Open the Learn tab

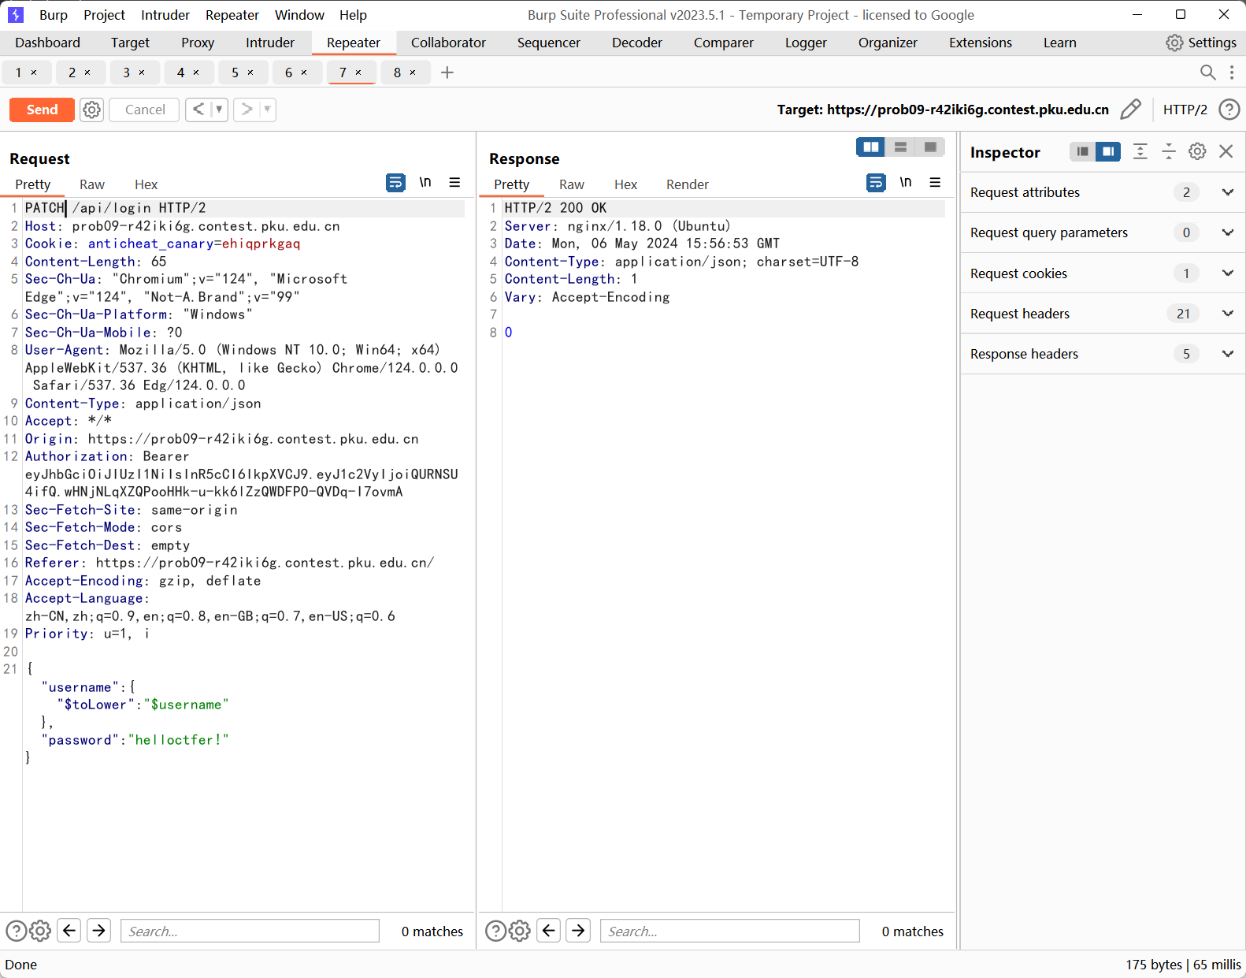coord(1059,43)
